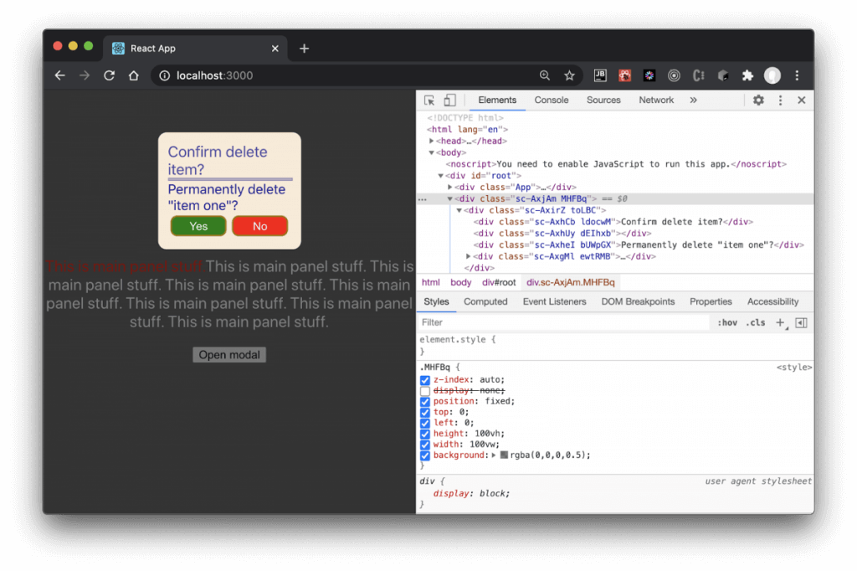Enable the display: none declaration
Image resolution: width=857 pixels, height=571 pixels.
425,390
